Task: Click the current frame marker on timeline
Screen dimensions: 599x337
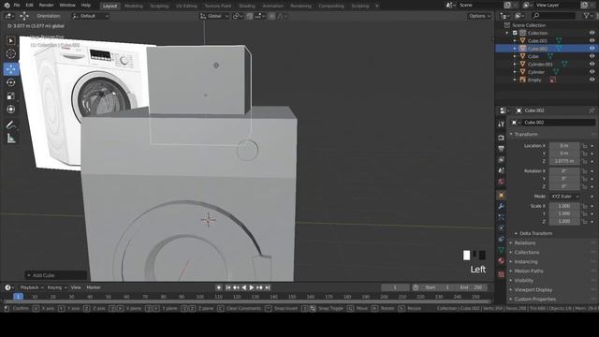Action: pyautogui.click(x=18, y=297)
